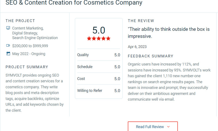Click the red five-star rating

click(99, 38)
